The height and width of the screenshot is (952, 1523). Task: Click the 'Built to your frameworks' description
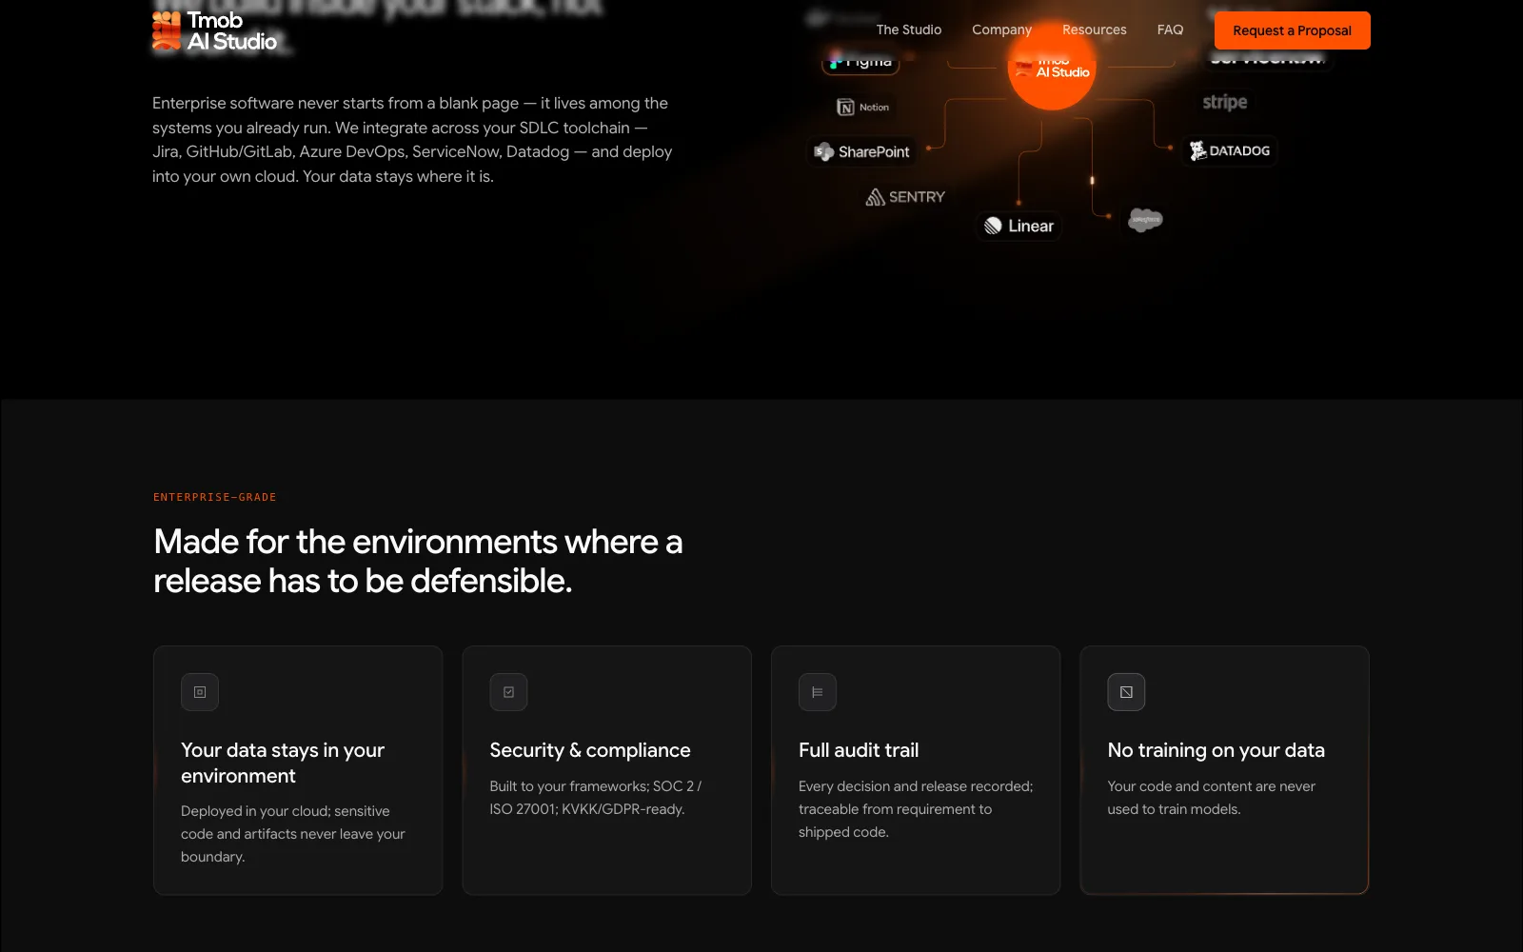(596, 798)
